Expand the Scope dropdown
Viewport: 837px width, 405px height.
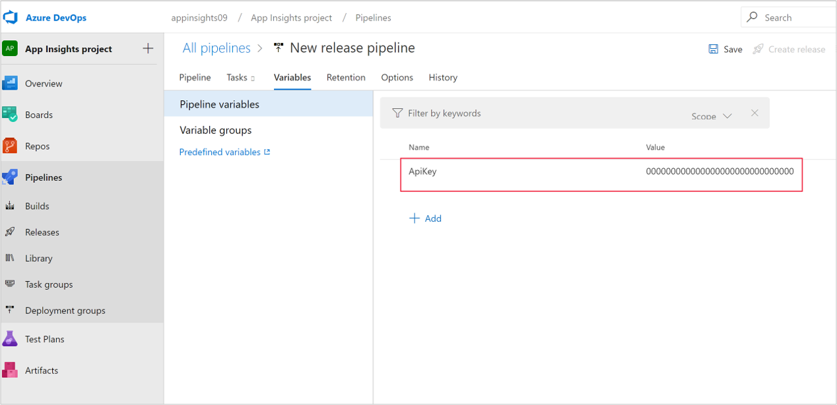pyautogui.click(x=712, y=115)
